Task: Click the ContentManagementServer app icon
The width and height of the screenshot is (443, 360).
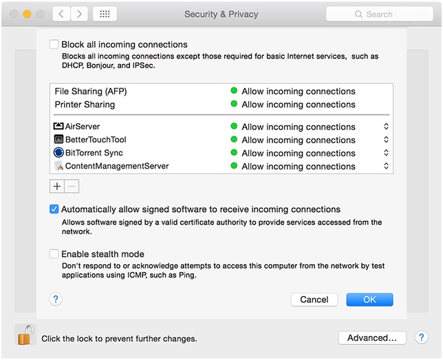Action: (58, 166)
